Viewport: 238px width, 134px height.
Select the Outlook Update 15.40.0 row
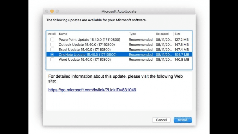point(87,45)
